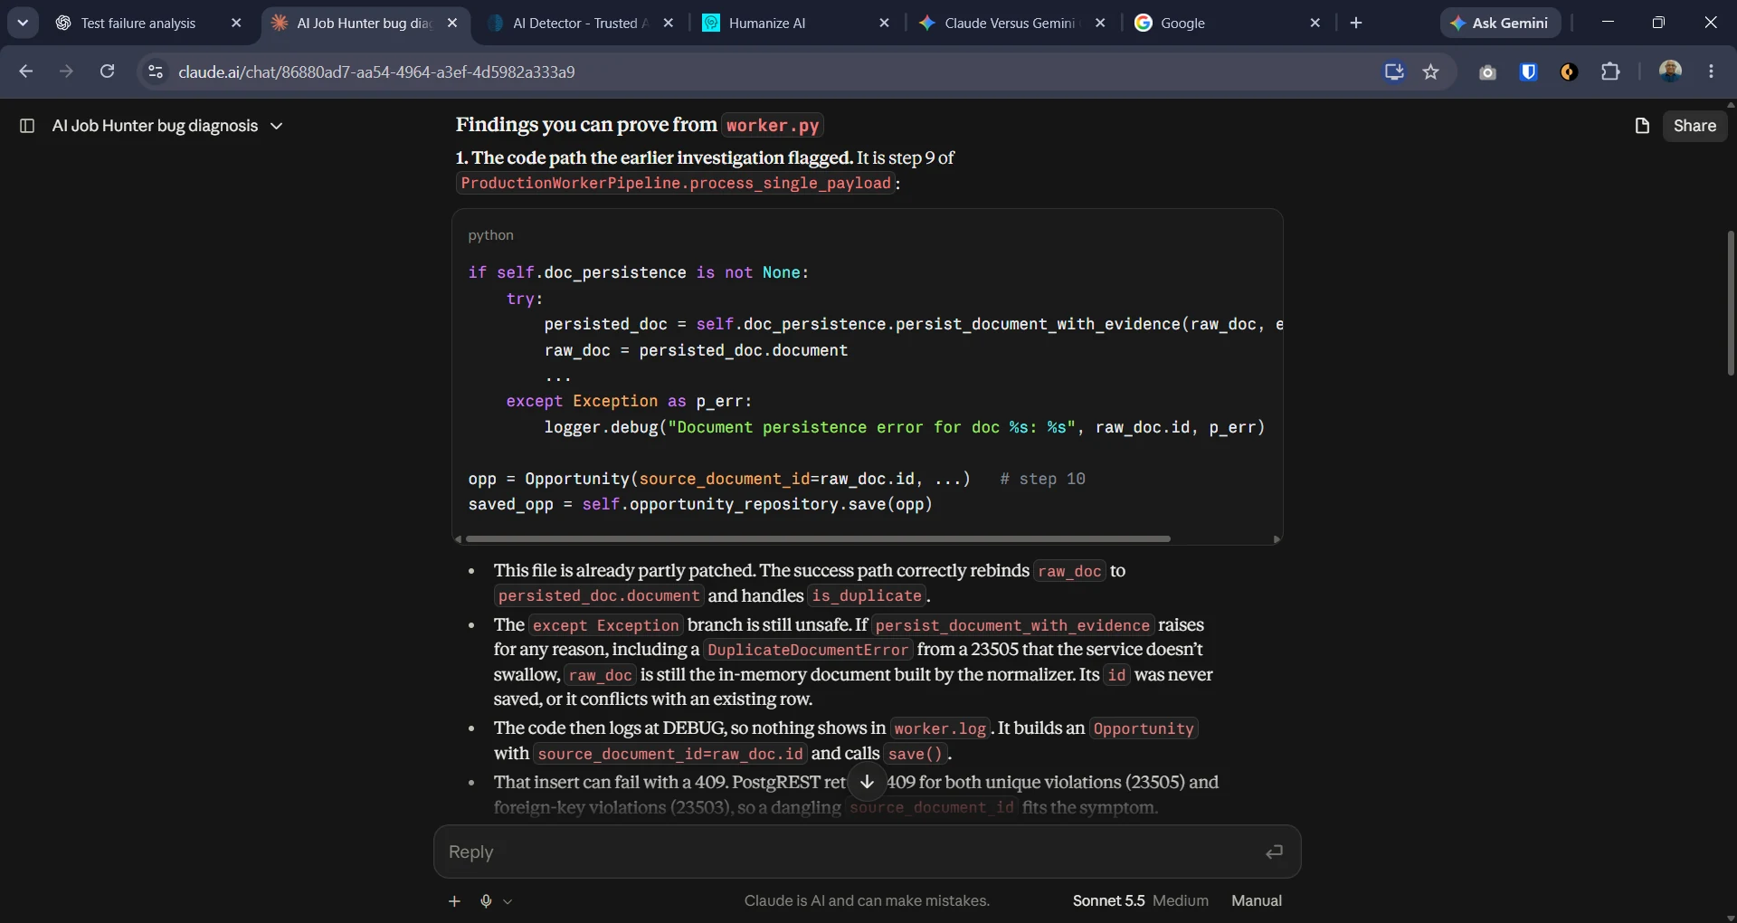Expand the voice options chevron

[x=508, y=901]
